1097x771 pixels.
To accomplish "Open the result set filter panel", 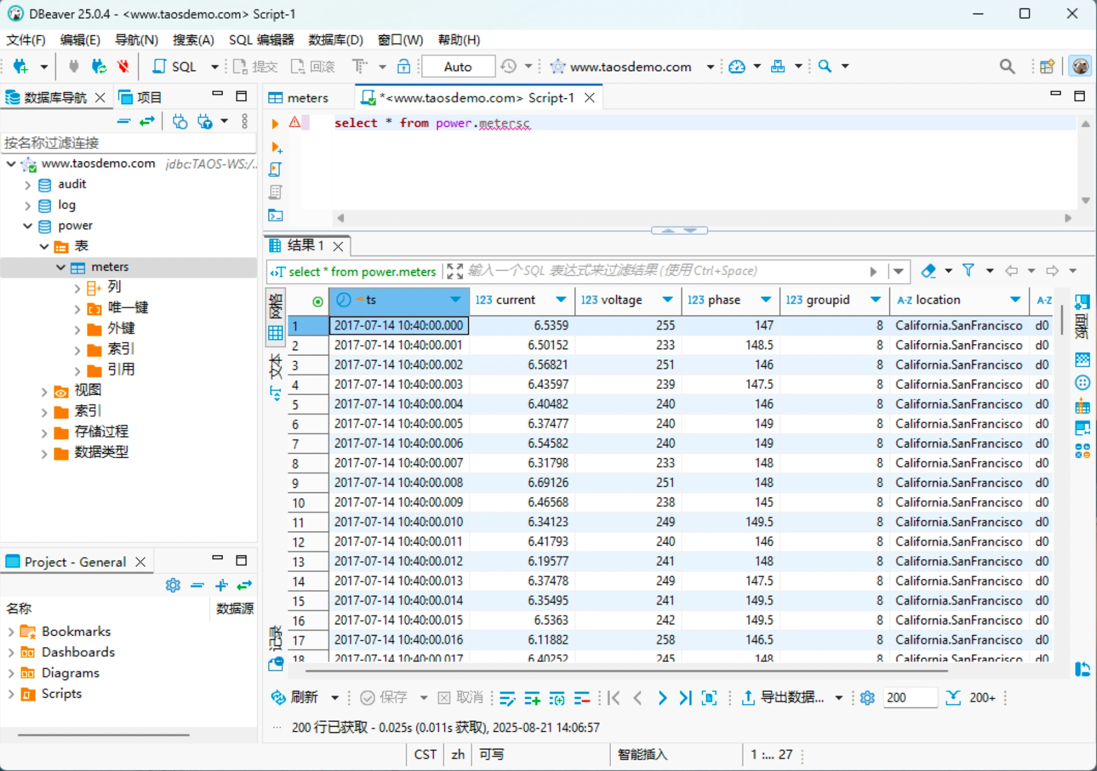I will 969,271.
